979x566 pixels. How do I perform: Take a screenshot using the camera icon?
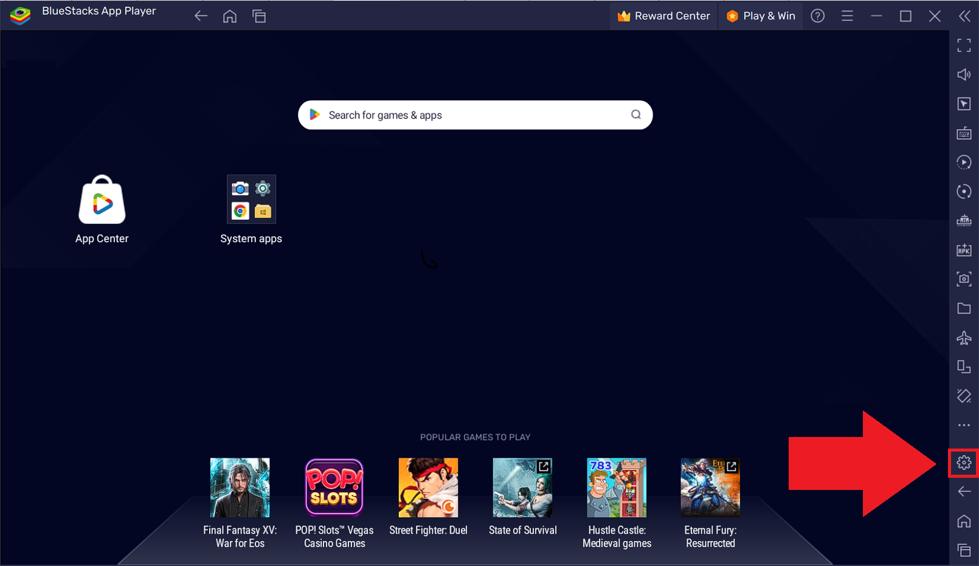(964, 279)
